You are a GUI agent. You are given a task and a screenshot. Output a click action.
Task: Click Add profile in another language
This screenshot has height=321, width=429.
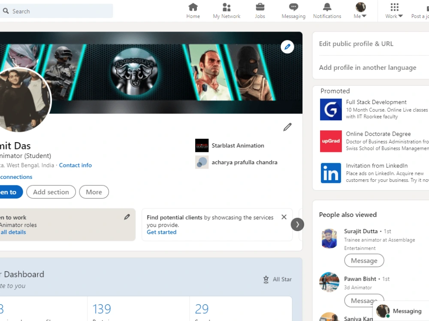point(368,68)
